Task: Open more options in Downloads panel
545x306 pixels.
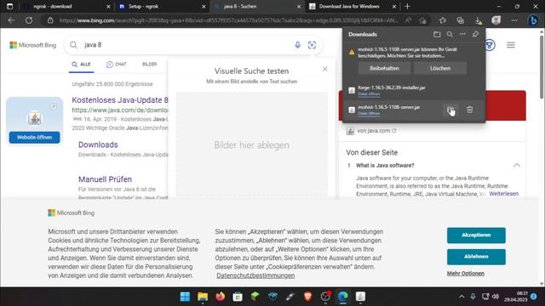Action: (x=462, y=34)
